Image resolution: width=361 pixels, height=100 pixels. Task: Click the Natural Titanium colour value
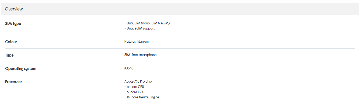click(137, 42)
